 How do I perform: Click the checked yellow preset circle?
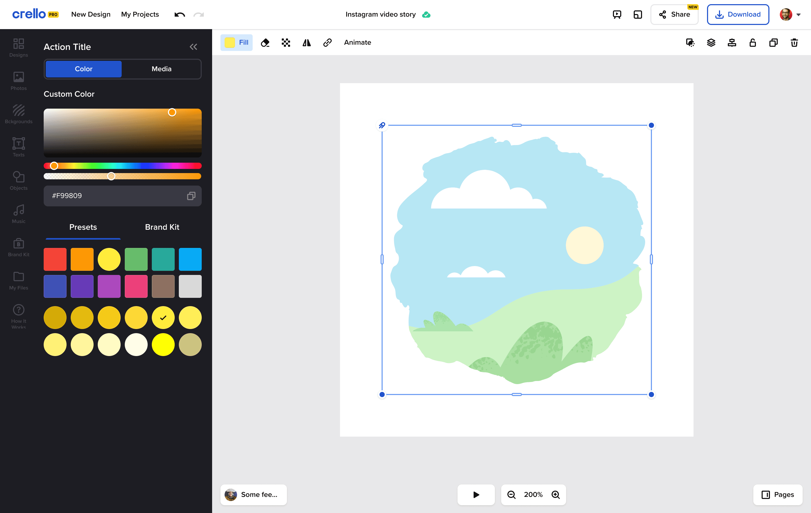[x=163, y=317]
